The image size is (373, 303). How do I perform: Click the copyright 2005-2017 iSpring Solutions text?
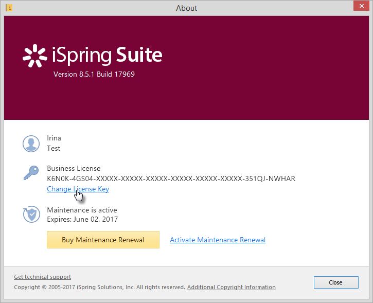[x=99, y=287]
